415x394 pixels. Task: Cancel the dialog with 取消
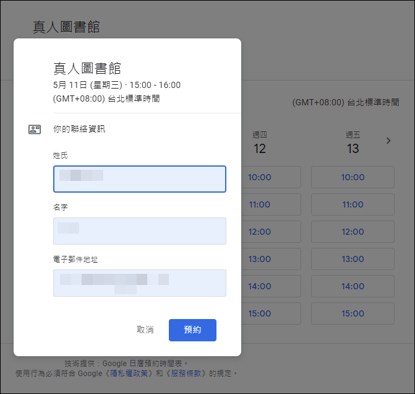coord(145,330)
